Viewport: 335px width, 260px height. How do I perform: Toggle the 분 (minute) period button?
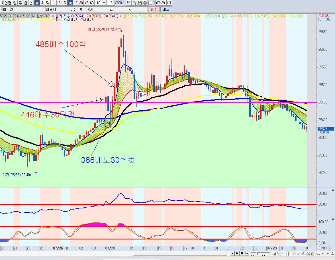point(37,3)
